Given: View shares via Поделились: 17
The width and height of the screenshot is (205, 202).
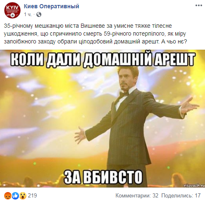Looking at the screenshot, I should point(181,195).
